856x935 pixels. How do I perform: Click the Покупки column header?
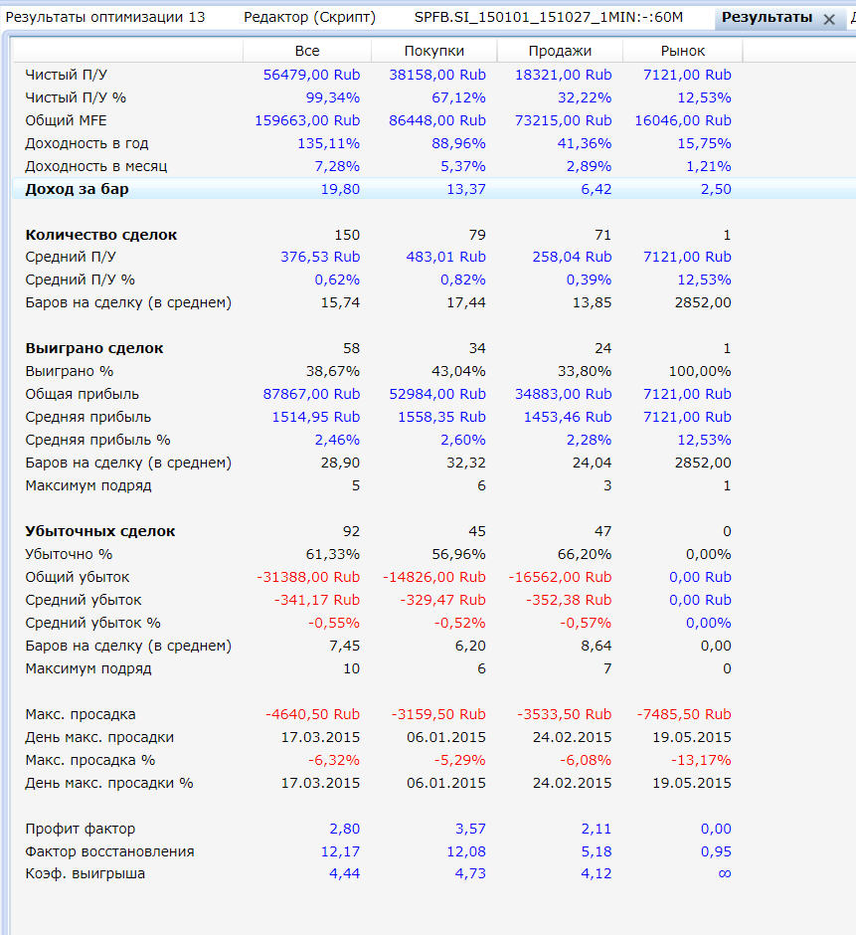coord(434,51)
